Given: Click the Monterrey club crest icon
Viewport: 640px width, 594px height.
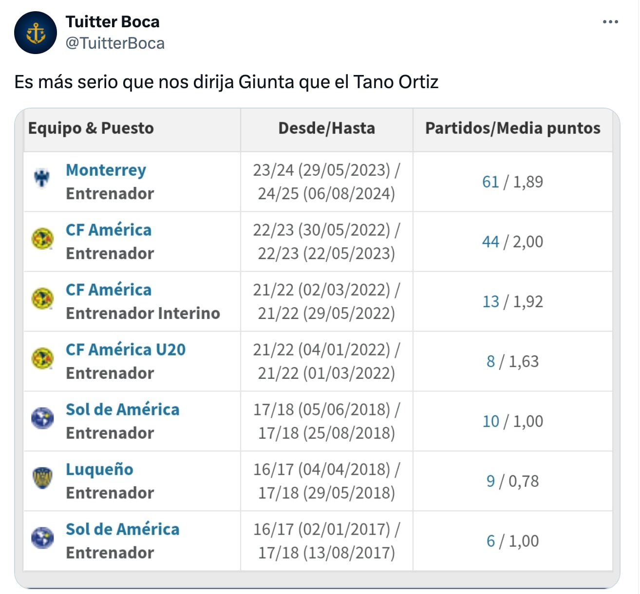Looking at the screenshot, I should point(42,177).
